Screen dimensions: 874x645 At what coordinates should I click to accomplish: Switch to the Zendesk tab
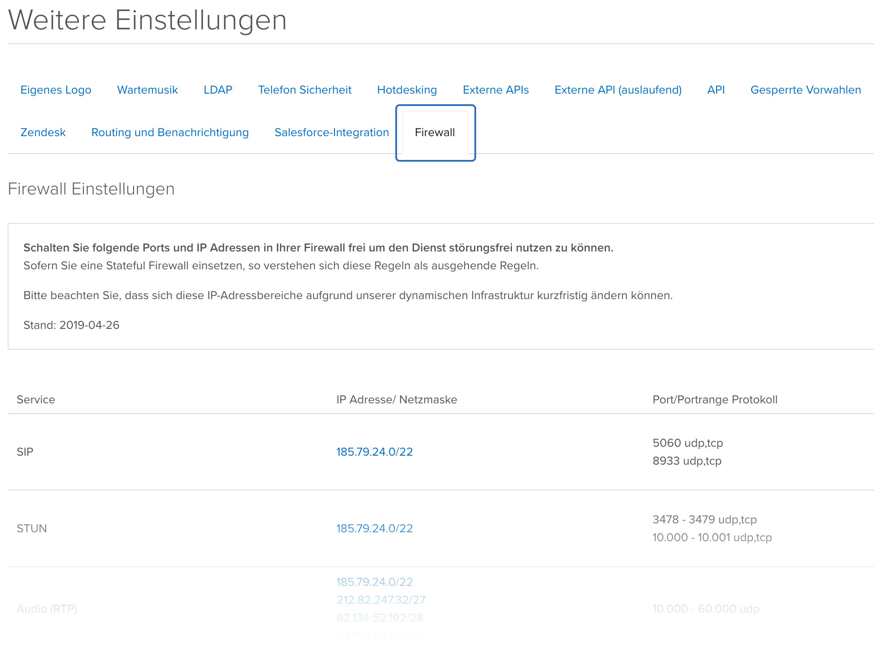43,132
